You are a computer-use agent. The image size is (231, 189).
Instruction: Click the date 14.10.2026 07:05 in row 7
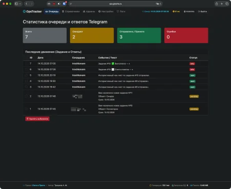click(x=47, y=64)
